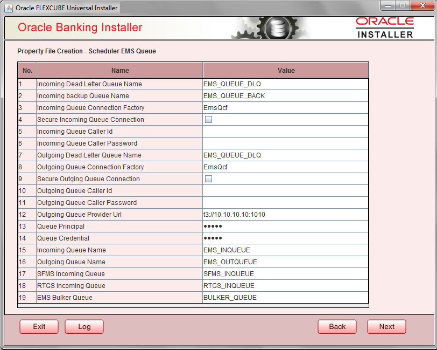This screenshot has height=350, width=437.
Task: Edit the Outgoing Queue Provider Url value
Action: pos(285,214)
